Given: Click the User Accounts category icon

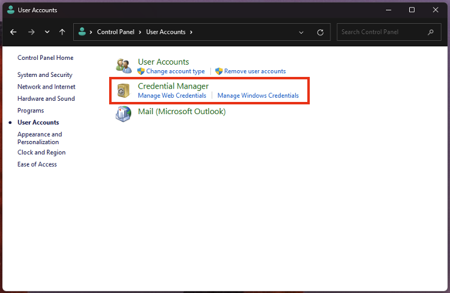Looking at the screenshot, I should click(x=124, y=66).
